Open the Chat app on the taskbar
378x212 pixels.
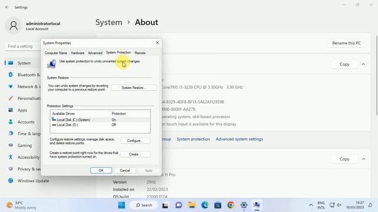[x=178, y=205]
